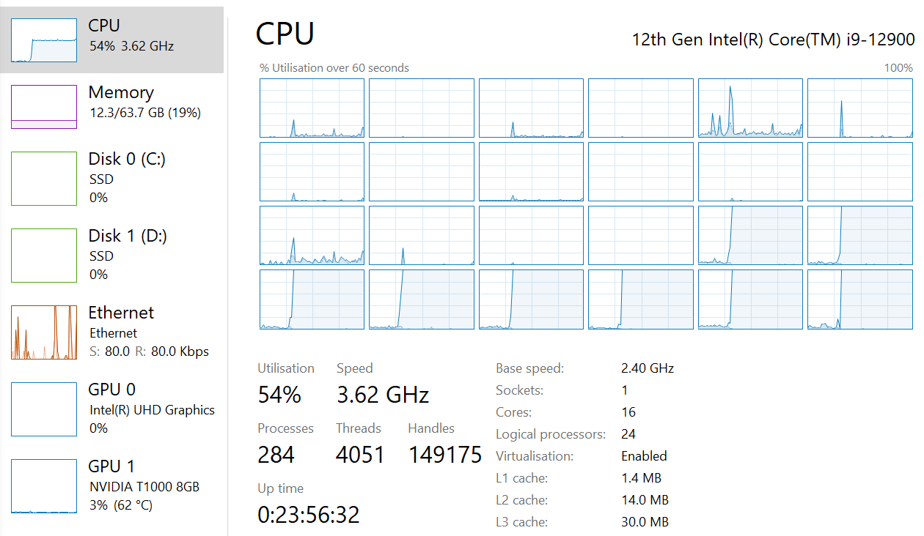Image resolution: width=924 pixels, height=536 pixels.
Task: Select the Disk 1 (D:) graph thumbnail
Action: pos(44,256)
